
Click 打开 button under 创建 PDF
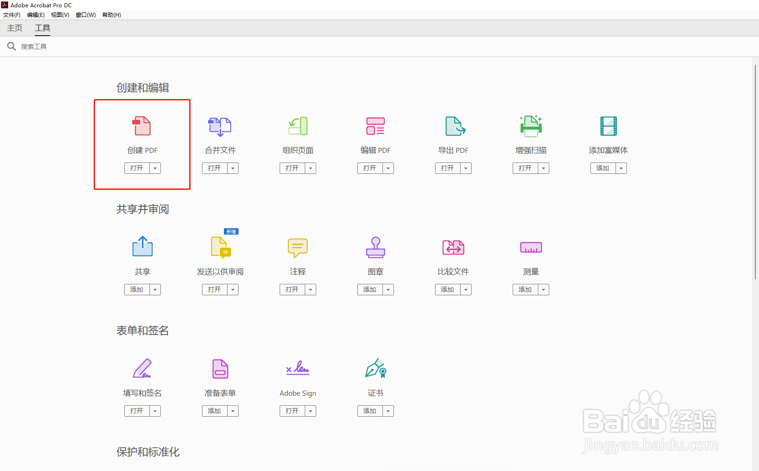[137, 168]
